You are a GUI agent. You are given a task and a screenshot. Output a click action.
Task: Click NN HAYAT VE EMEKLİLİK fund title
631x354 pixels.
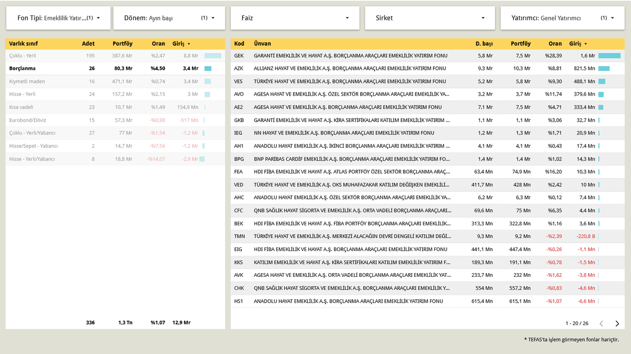[344, 133]
